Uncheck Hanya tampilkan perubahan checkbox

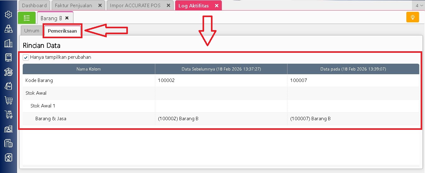coord(26,57)
